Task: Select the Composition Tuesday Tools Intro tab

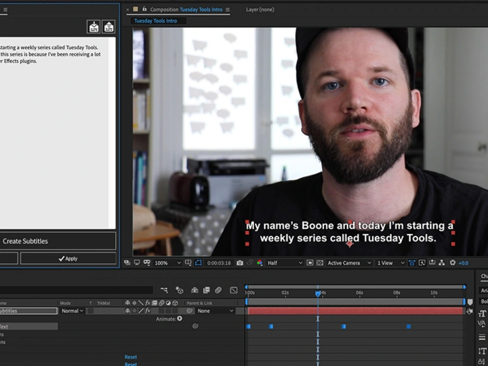Action: pos(186,10)
